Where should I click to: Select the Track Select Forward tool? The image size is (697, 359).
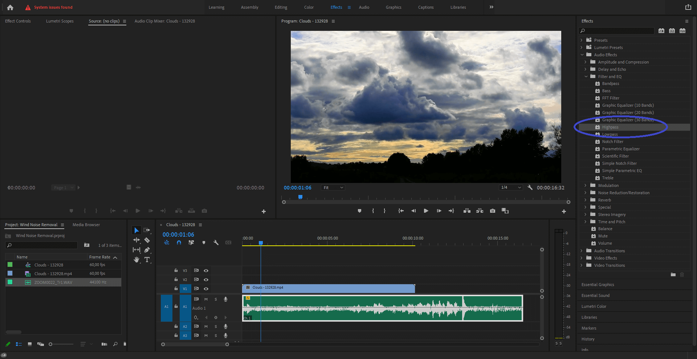[147, 230]
